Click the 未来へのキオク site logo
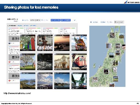140x105 pixels. tap(13, 20)
